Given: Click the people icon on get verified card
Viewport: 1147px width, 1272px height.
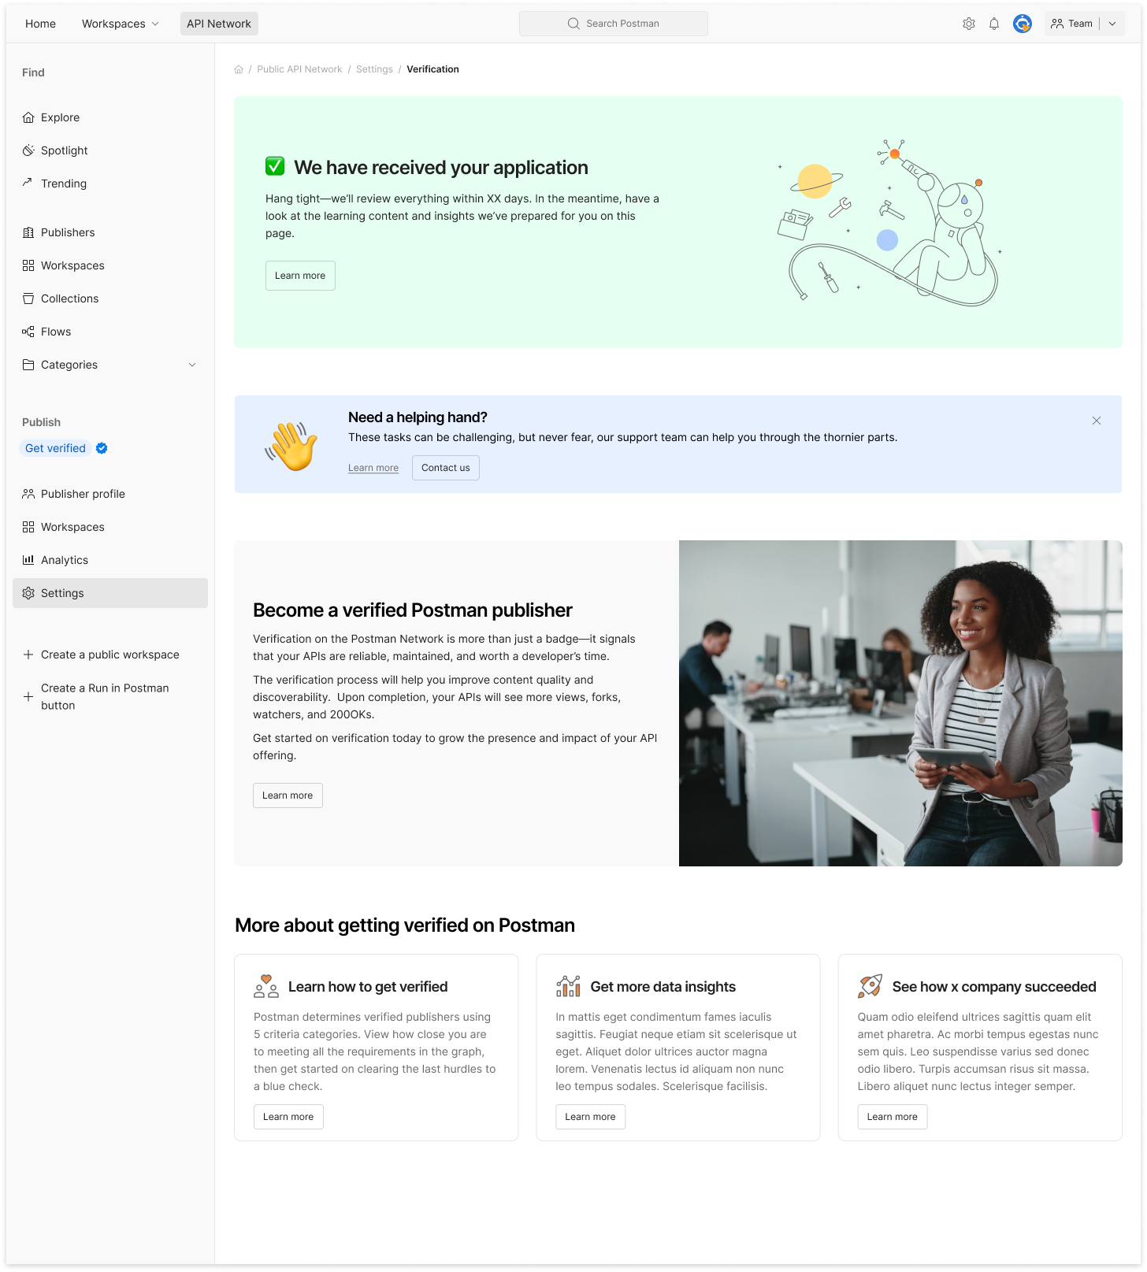Looking at the screenshot, I should point(266,986).
